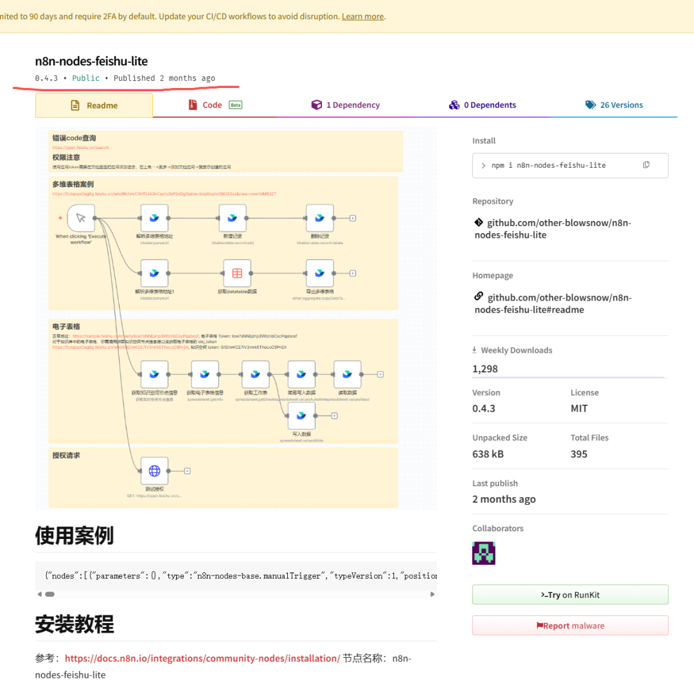Open the Learn more link in the banner
The image size is (694, 688).
[362, 16]
